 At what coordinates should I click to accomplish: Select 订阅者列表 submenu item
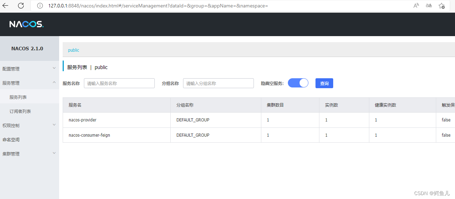click(20, 111)
